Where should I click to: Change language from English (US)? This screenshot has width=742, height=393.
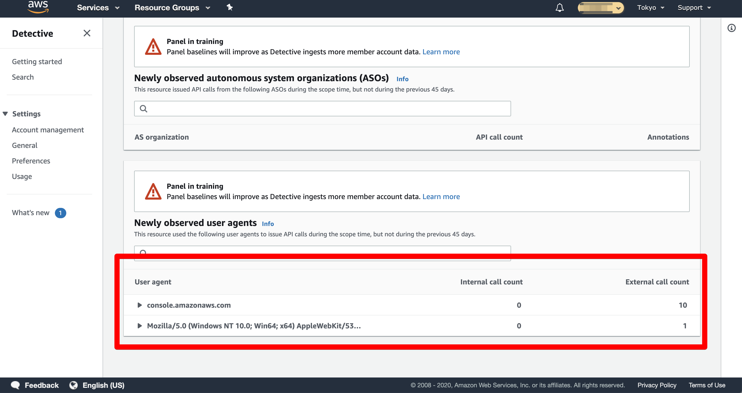tap(103, 385)
